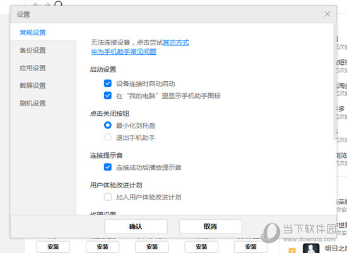Image resolution: width=347 pixels, height=253 pixels.
Task: Switch to 备份设置 tab
Action: (x=33, y=50)
